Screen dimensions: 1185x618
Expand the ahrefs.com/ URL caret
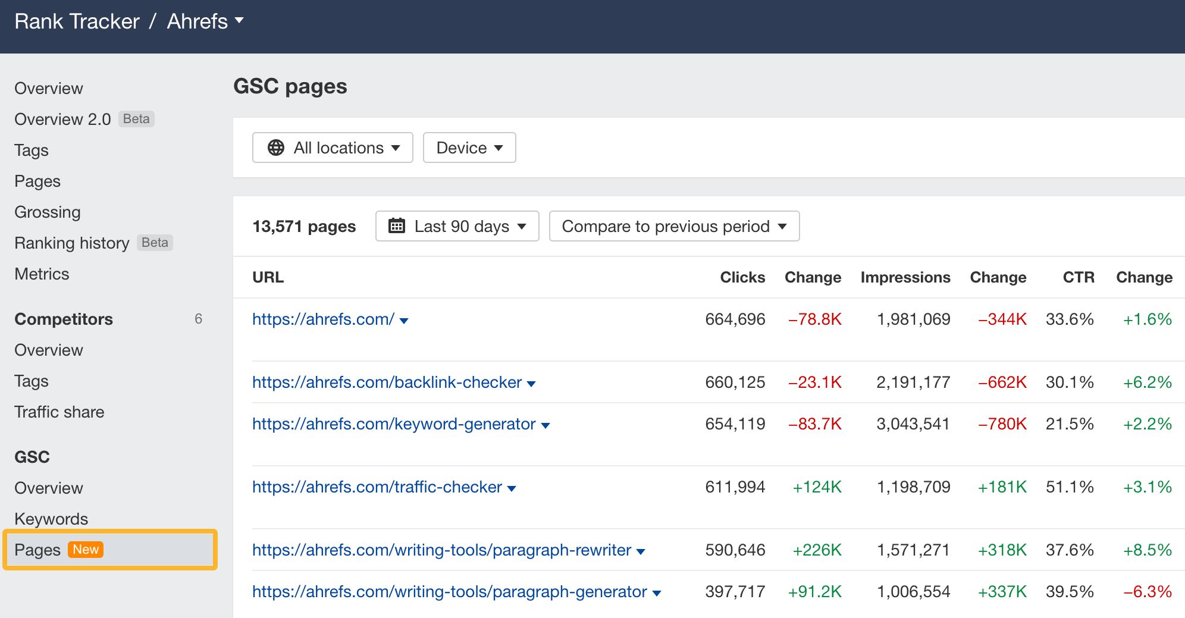click(404, 321)
